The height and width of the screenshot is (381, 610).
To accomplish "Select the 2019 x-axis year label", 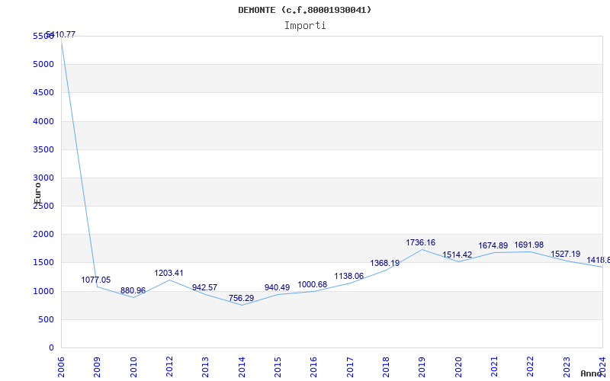I will [x=422, y=367].
